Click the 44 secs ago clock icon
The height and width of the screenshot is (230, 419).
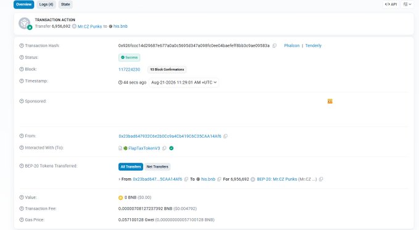(120, 83)
